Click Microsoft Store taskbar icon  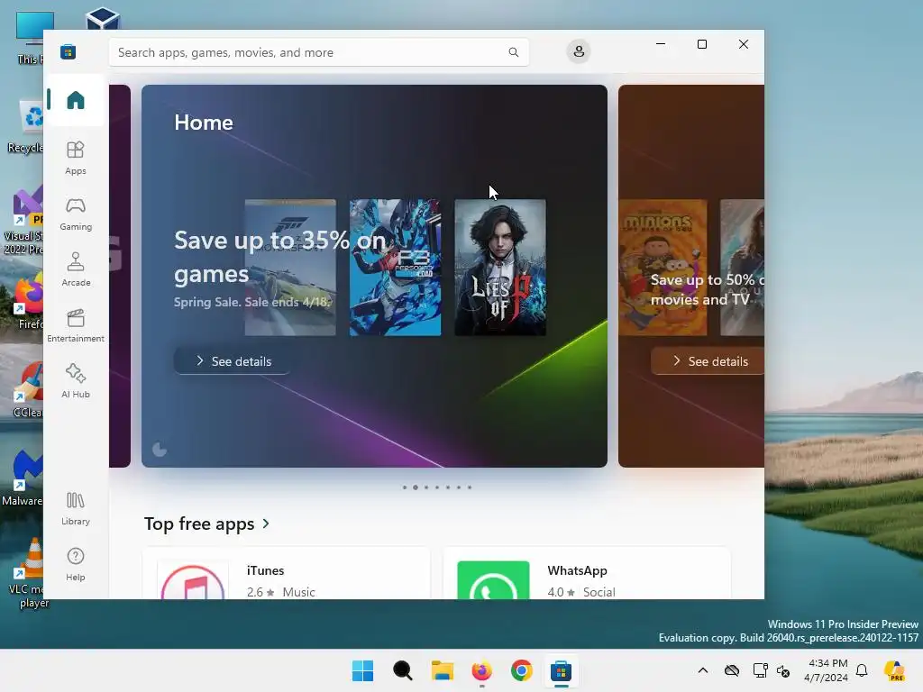click(561, 670)
